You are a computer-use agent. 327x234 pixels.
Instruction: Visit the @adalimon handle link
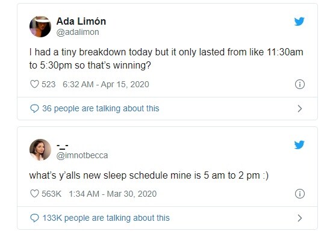[78, 32]
